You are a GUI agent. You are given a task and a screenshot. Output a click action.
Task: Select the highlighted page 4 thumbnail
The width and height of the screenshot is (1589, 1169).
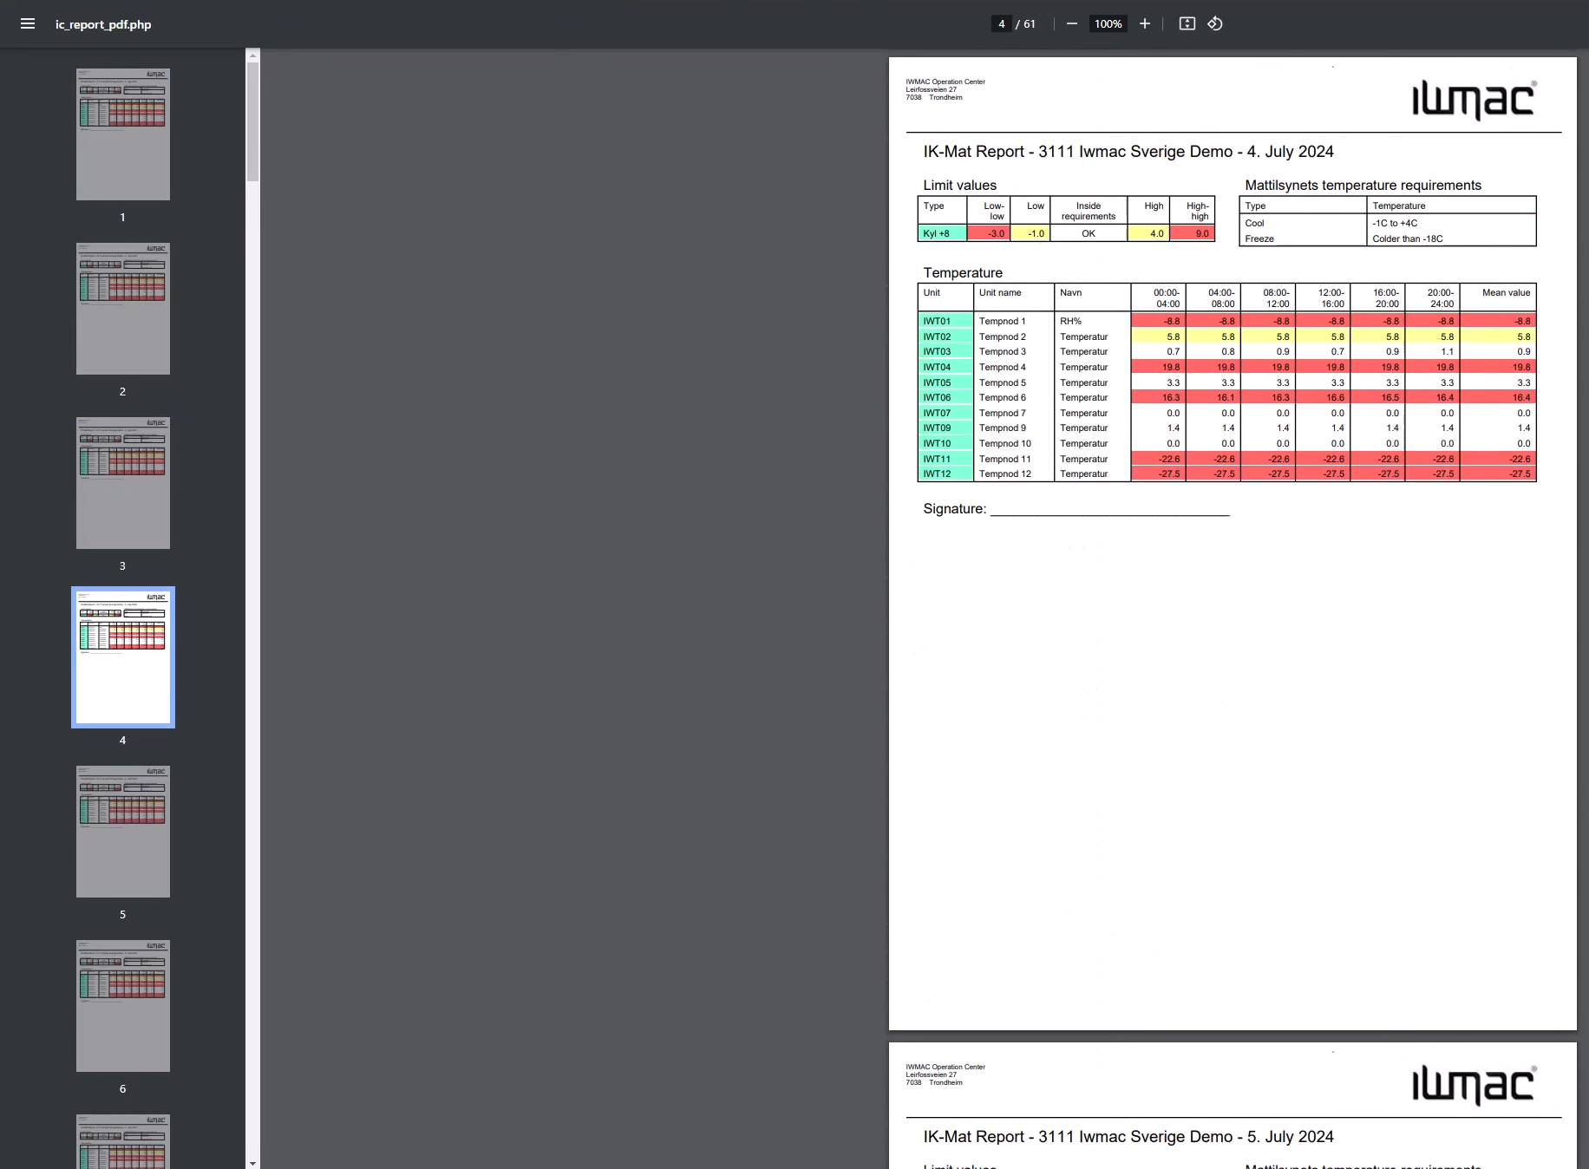123,657
